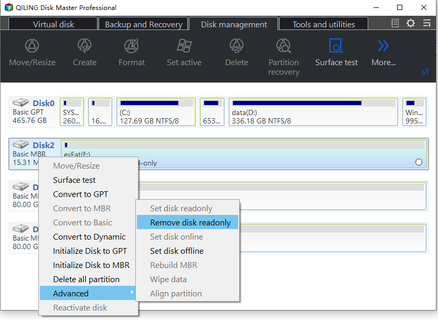The width and height of the screenshot is (438, 320).
Task: Close the QILING Disk Master window
Action: (423, 7)
